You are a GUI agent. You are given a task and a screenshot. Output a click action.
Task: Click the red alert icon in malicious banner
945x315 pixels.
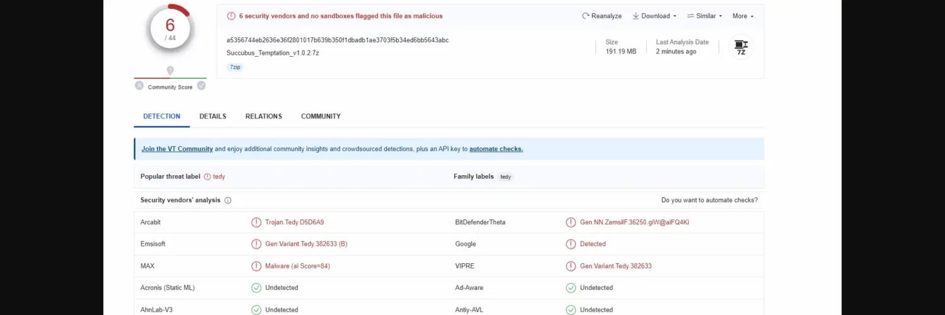pos(231,16)
